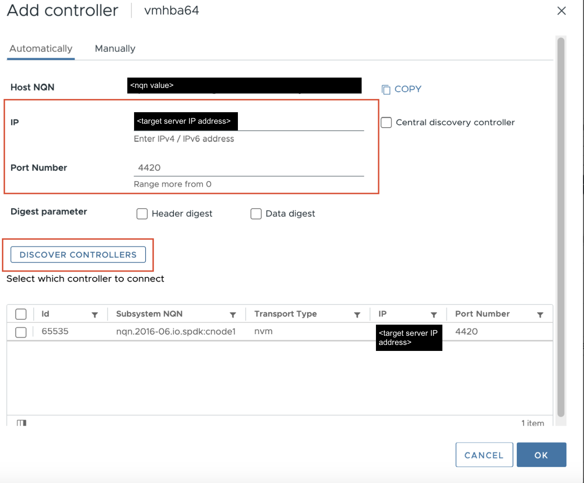The width and height of the screenshot is (584, 483).
Task: Tick the select-all checkbox in table header
Action: pyautogui.click(x=21, y=314)
